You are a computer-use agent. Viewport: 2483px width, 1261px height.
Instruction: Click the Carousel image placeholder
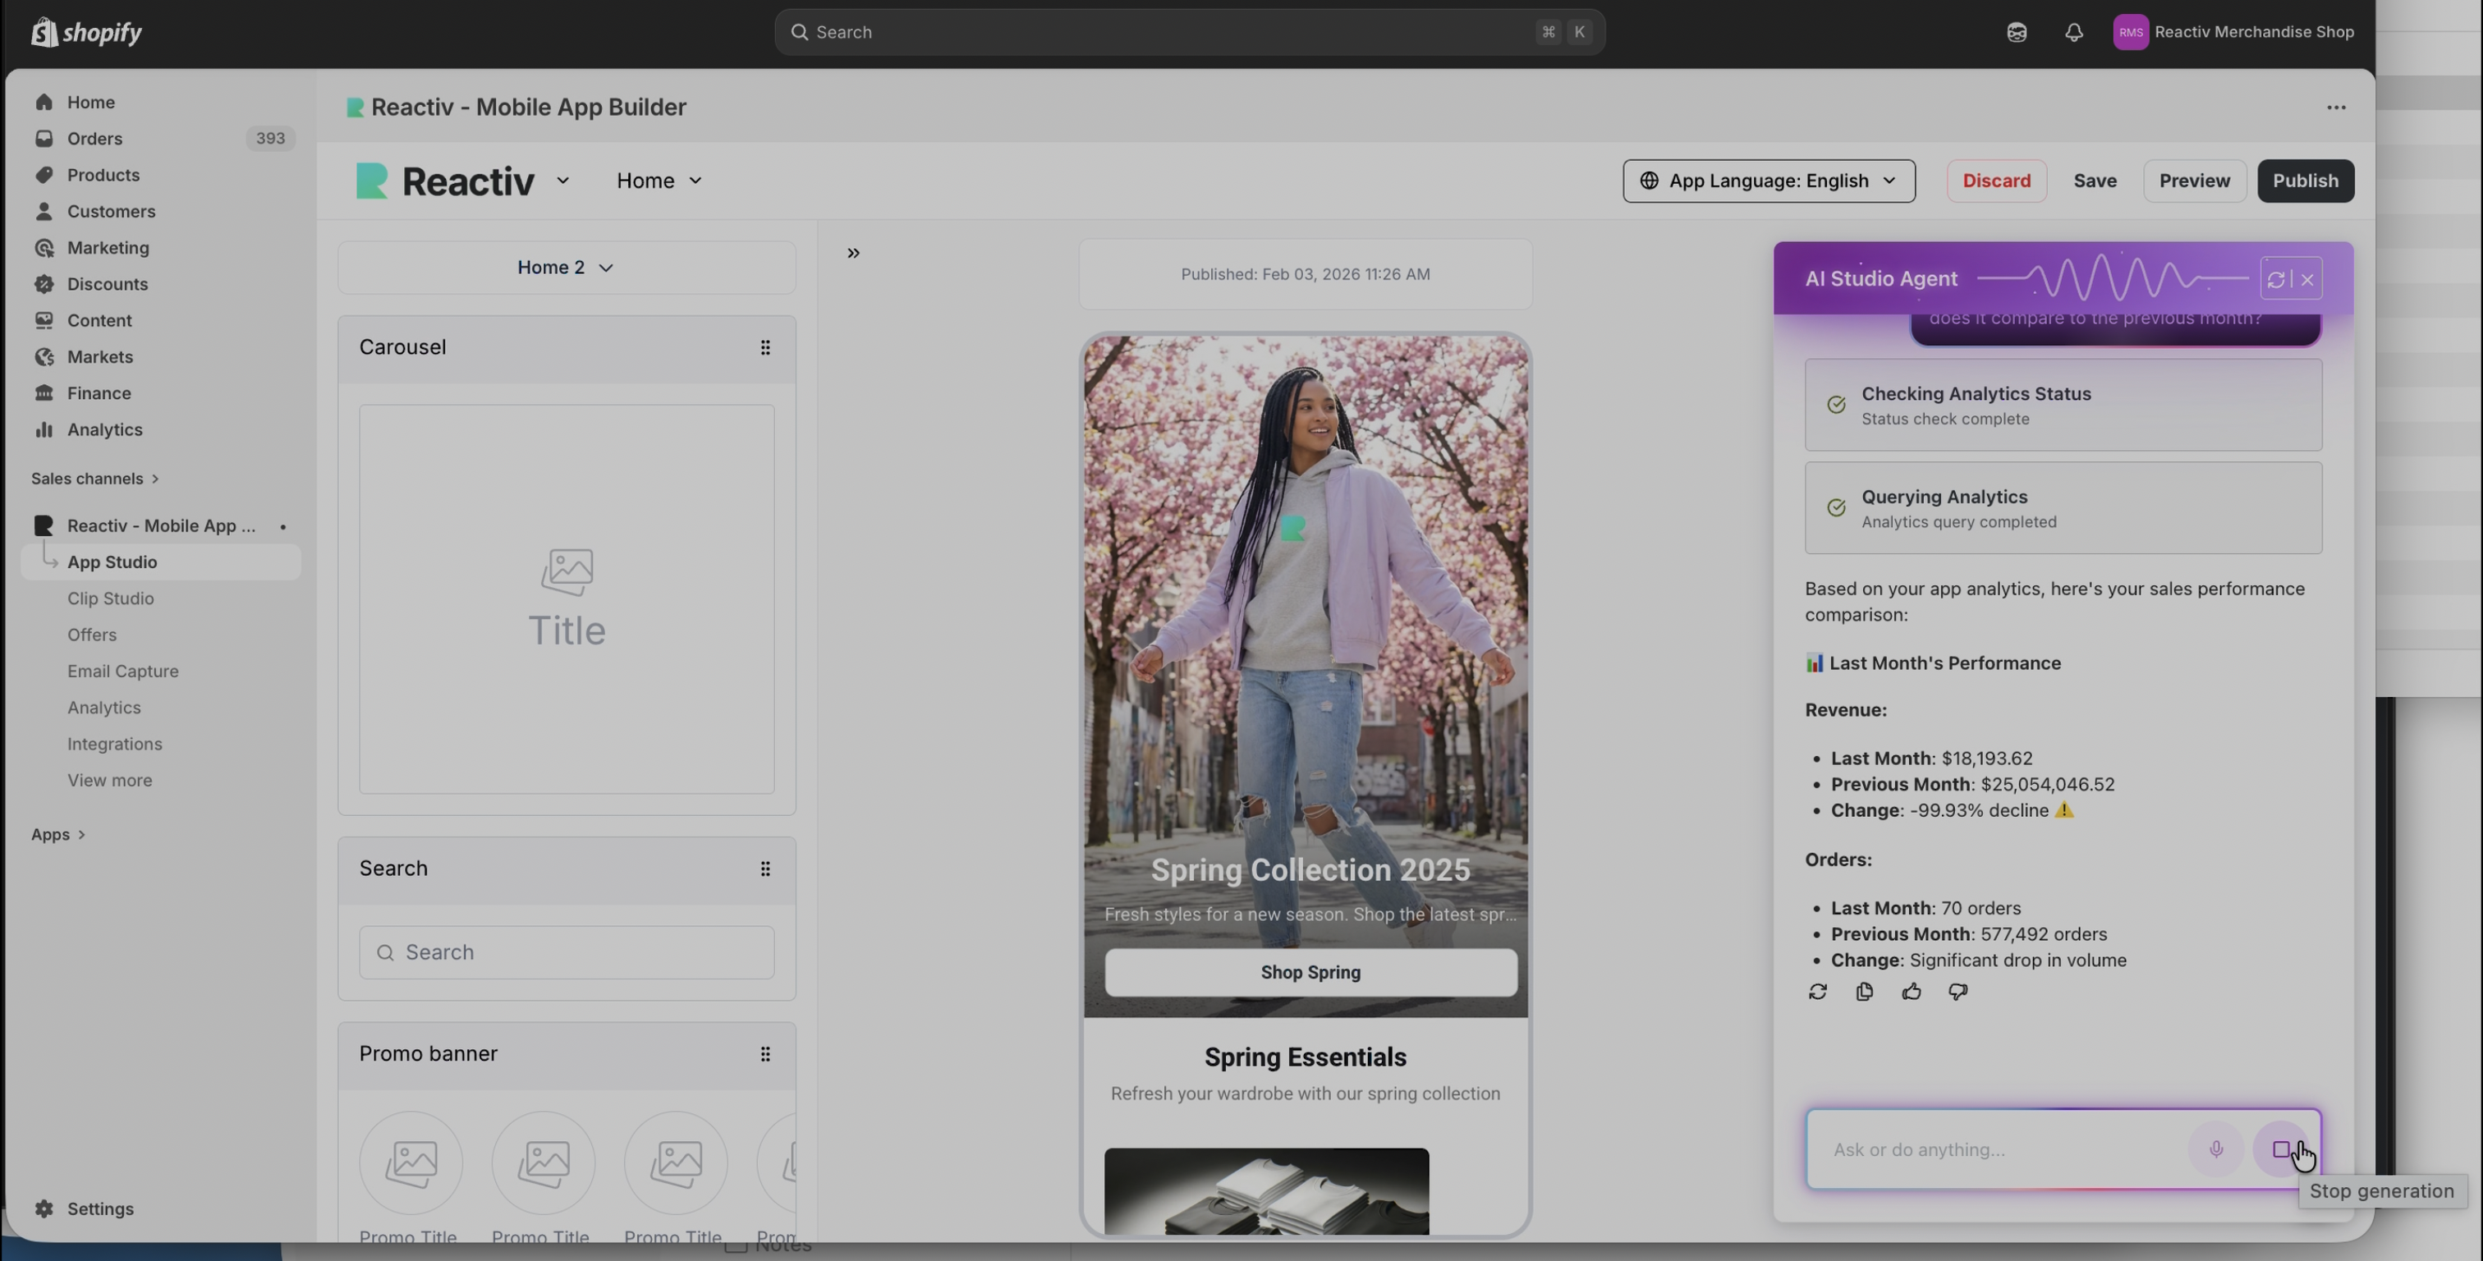[x=567, y=598]
